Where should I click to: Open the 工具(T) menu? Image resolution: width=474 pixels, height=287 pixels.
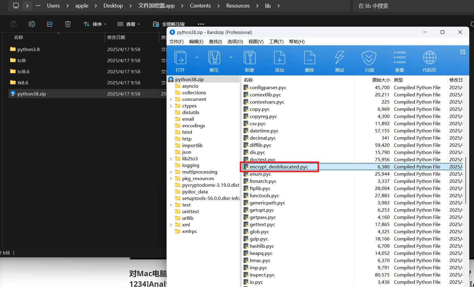tap(276, 42)
